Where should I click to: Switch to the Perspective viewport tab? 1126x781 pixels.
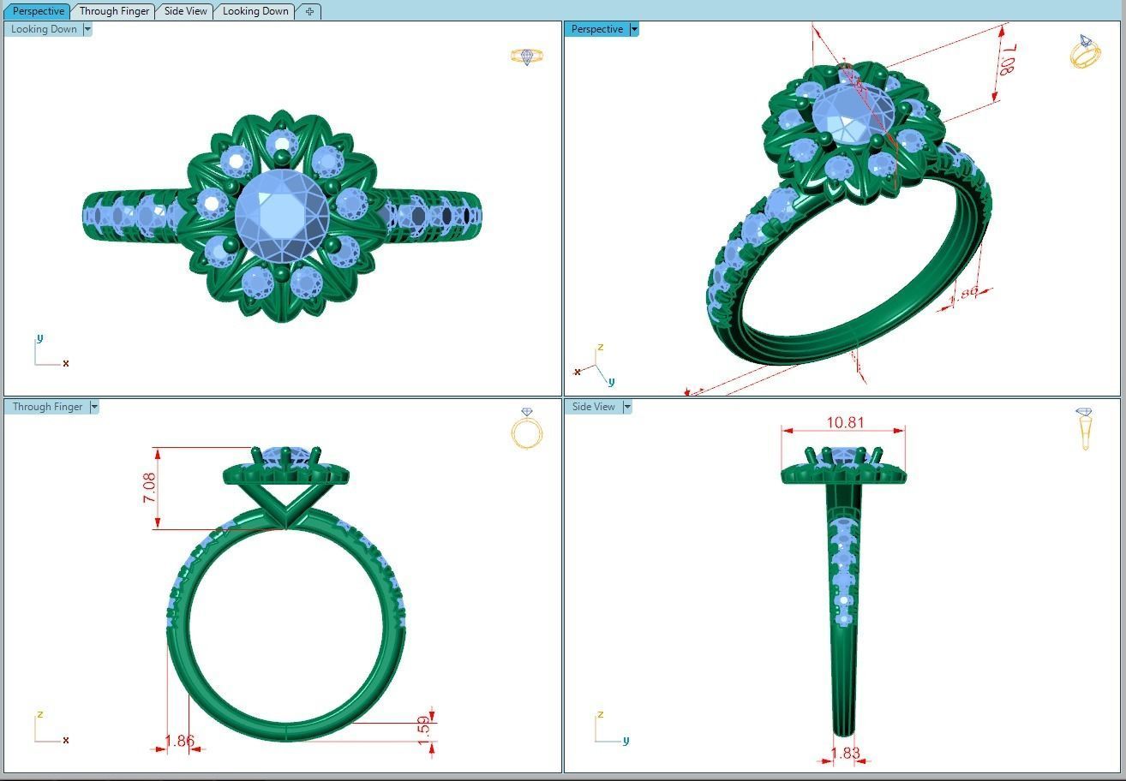click(38, 11)
